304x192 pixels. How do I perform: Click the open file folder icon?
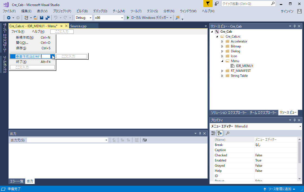(35, 18)
